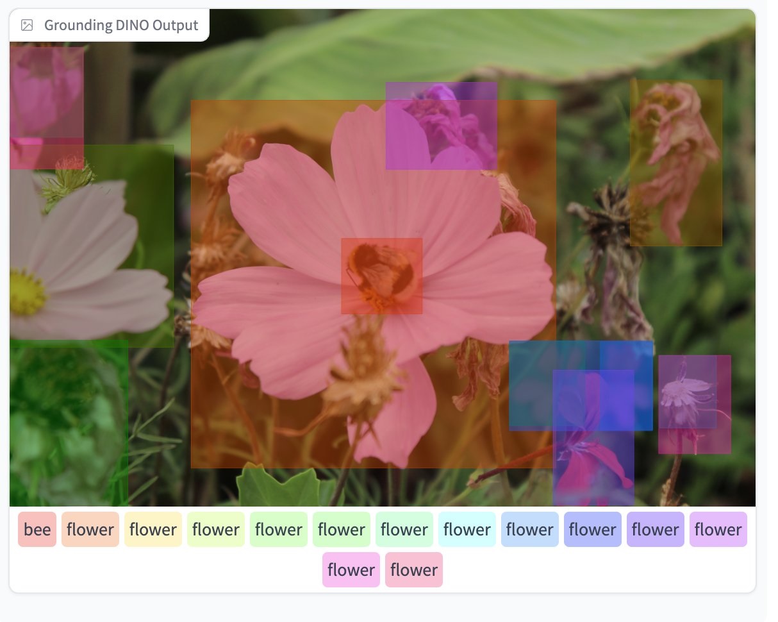Image resolution: width=778 pixels, height=622 pixels.
Task: Click the red bee bounding box at flower center
Action: point(382,276)
